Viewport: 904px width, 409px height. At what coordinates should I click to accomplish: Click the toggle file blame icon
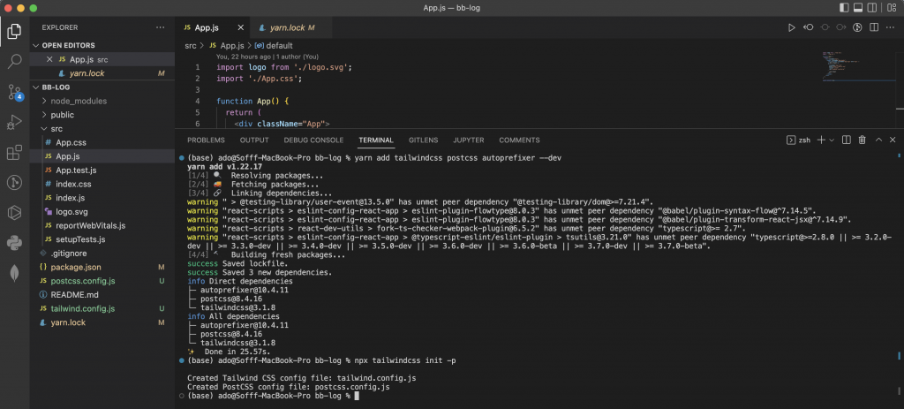tap(857, 27)
